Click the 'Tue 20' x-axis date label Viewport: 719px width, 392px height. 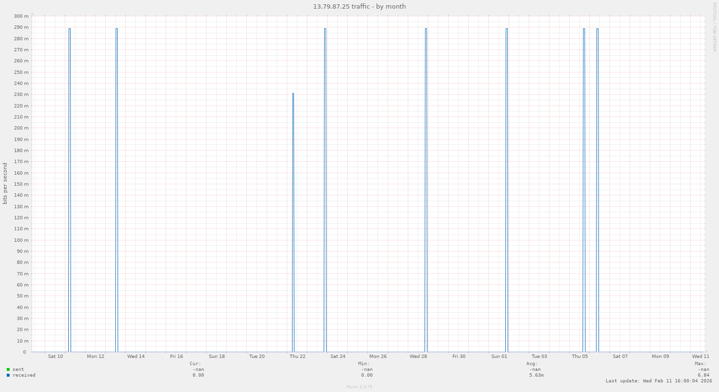[x=257, y=356]
